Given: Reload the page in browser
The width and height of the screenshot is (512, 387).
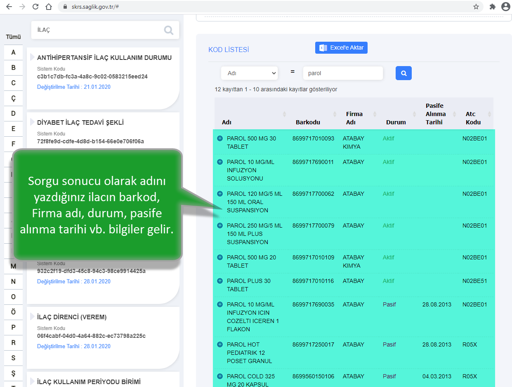Looking at the screenshot, I should [x=35, y=7].
